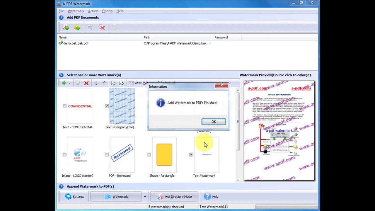Click the Name column header
Image resolution: width=375 pixels, height=211 pixels.
point(100,37)
